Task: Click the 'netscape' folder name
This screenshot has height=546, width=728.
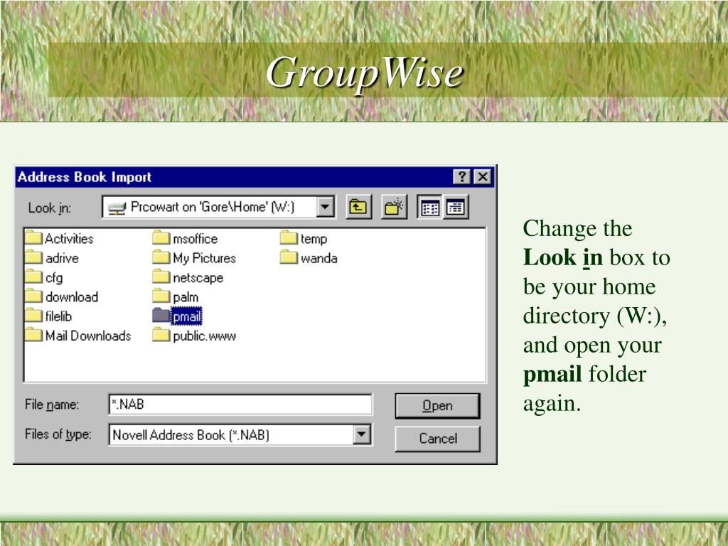Action: tap(198, 278)
